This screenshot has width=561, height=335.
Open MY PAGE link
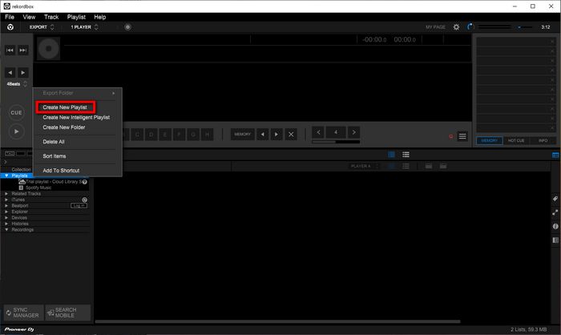pos(435,27)
